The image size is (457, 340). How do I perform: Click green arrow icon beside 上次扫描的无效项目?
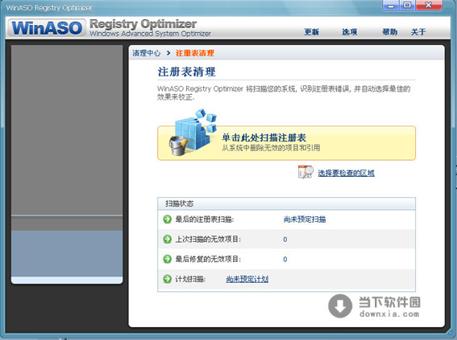click(168, 240)
